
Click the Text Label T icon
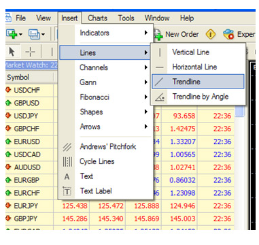(x=67, y=192)
